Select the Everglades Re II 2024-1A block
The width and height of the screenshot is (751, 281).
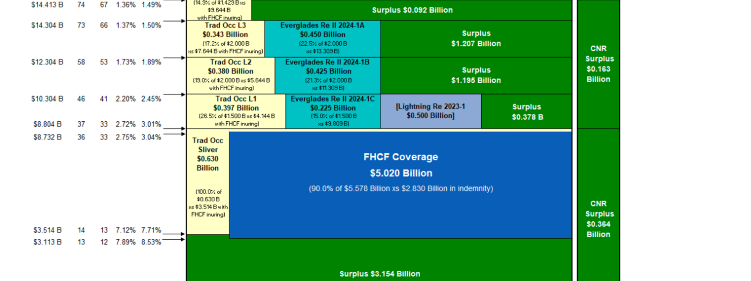(322, 38)
